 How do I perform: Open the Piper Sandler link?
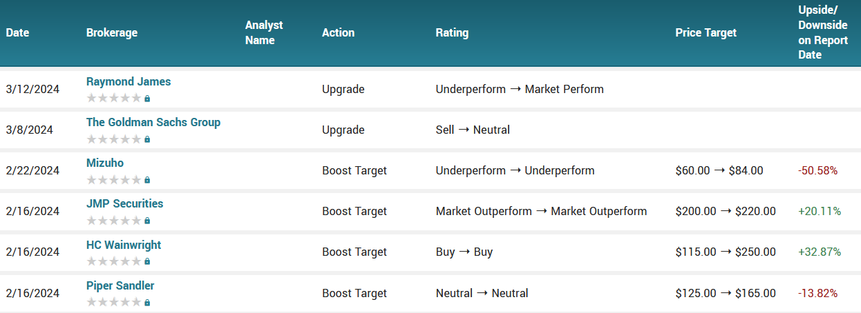[120, 285]
